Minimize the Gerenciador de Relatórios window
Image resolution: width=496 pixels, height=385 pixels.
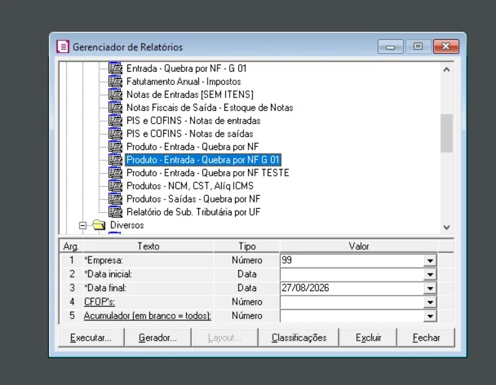(390, 46)
